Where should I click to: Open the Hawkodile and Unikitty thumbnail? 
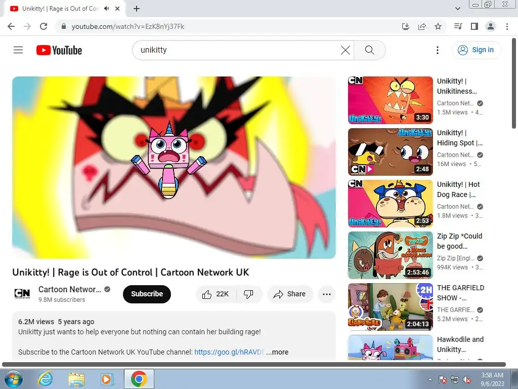coord(390,347)
